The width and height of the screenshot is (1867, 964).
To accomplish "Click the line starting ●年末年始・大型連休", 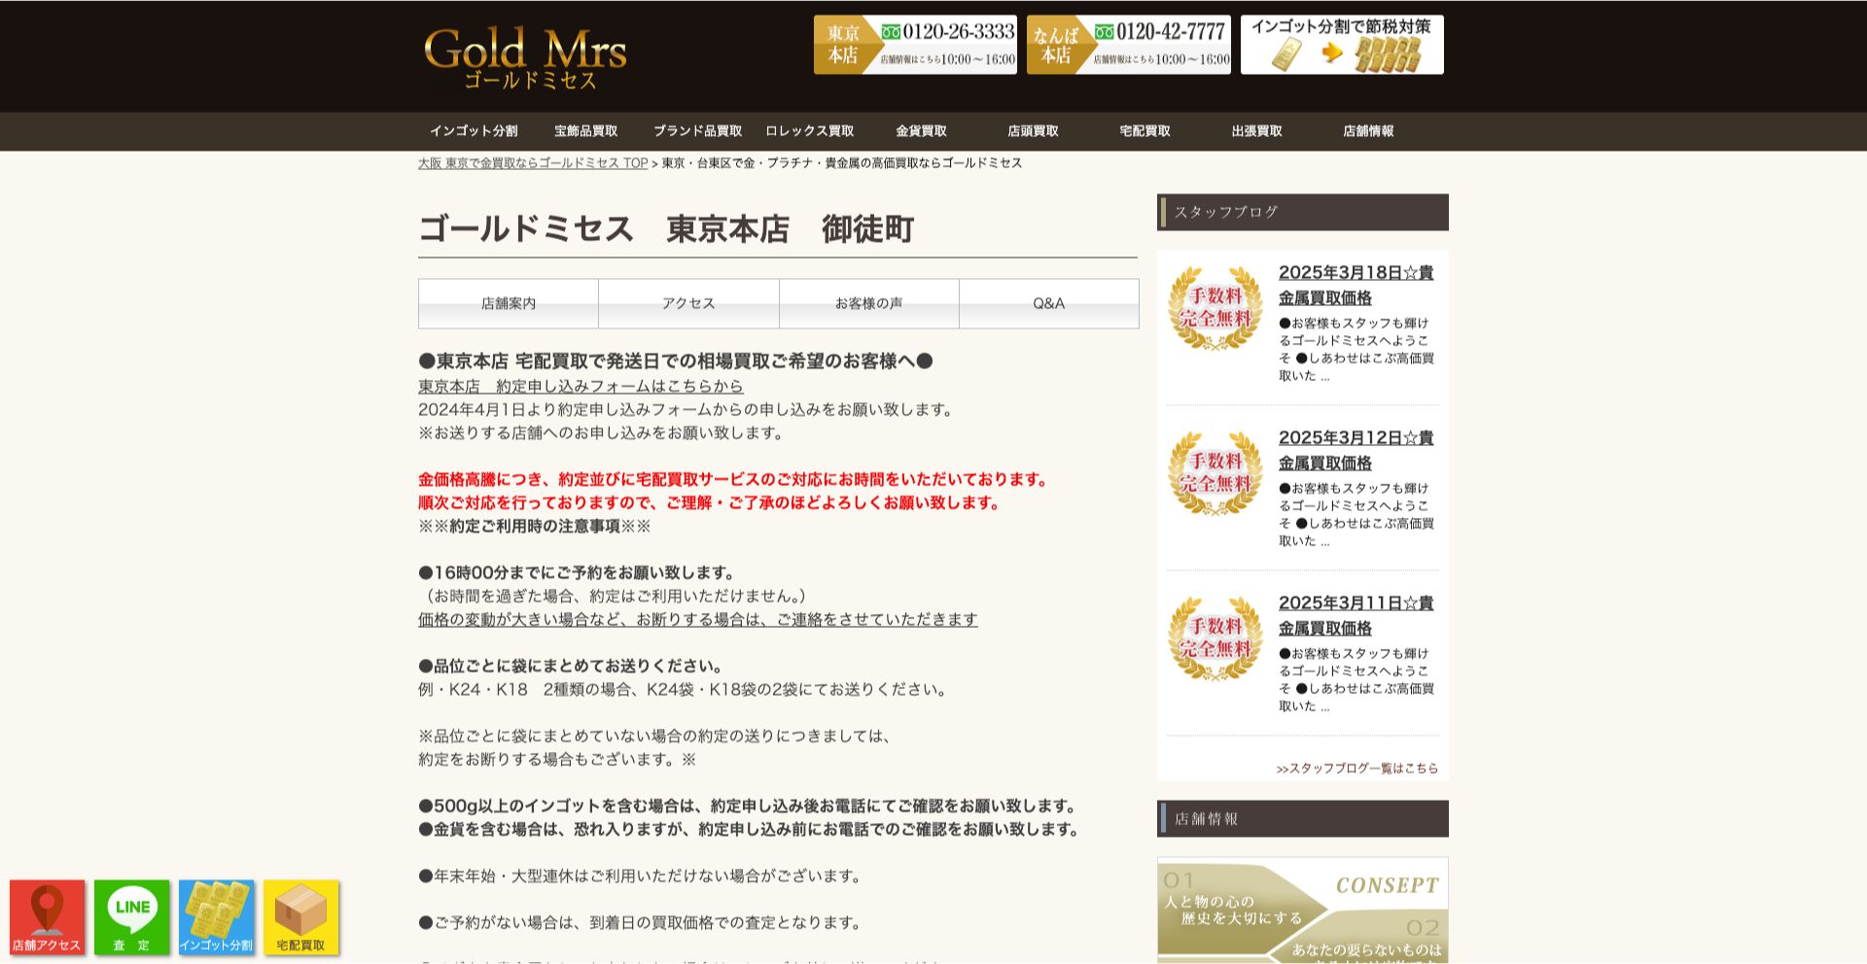I will [x=642, y=876].
